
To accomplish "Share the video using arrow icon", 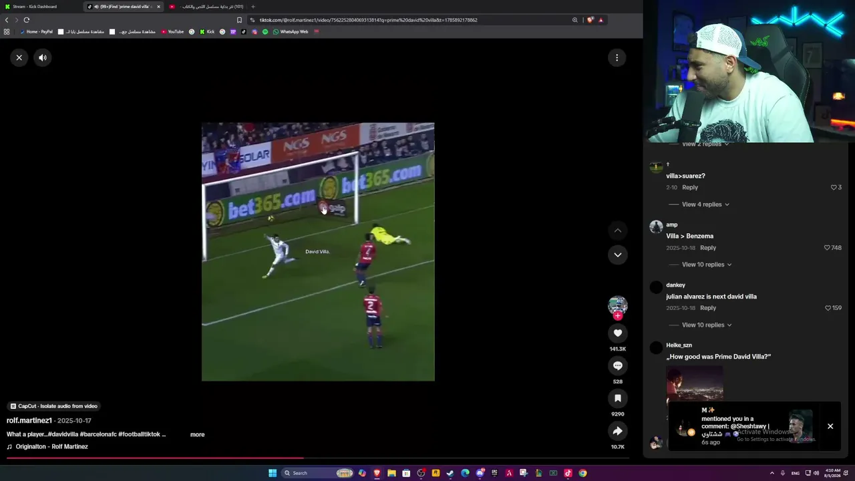I will point(617,431).
